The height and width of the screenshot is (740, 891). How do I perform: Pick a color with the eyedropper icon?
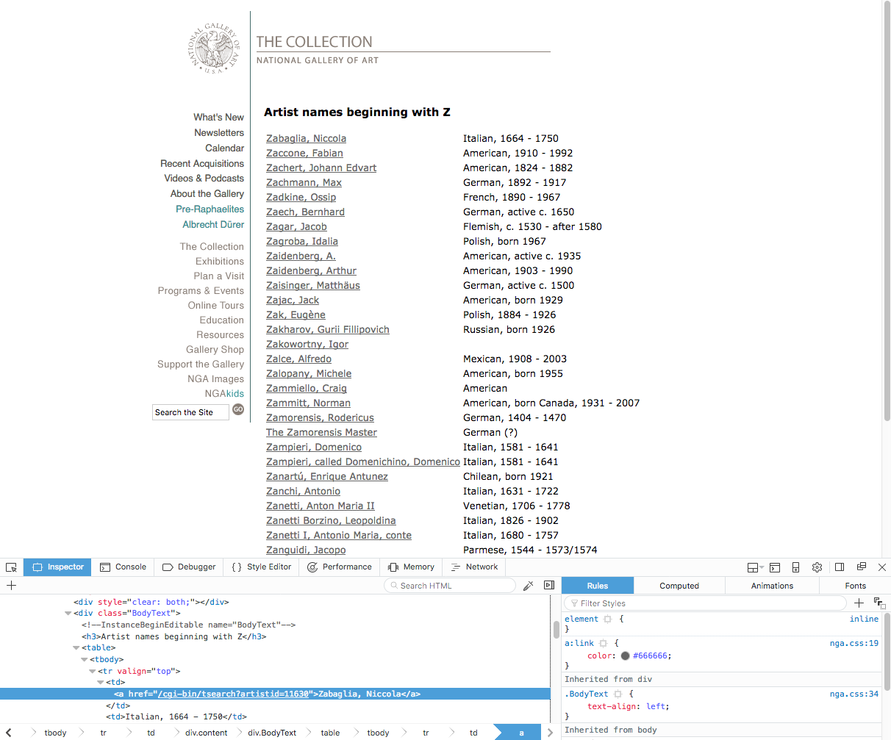point(528,586)
